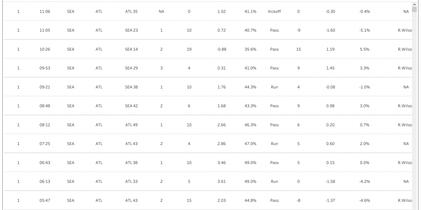Click the vertical scrollbar thumb
421x210 pixels.
coord(415,10)
